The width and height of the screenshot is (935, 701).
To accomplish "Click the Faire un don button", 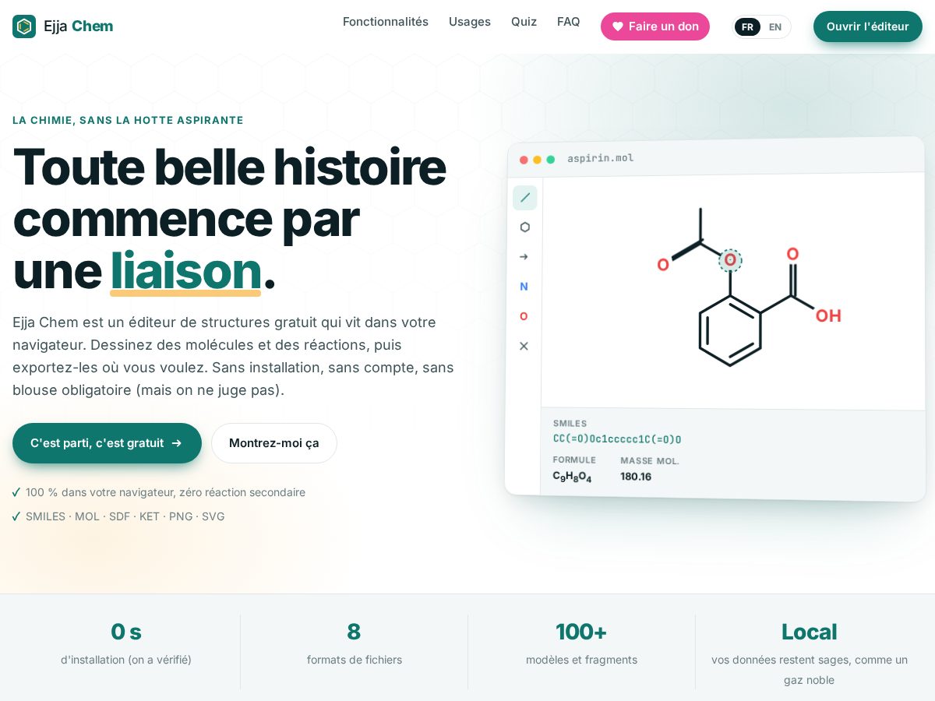I will click(655, 26).
